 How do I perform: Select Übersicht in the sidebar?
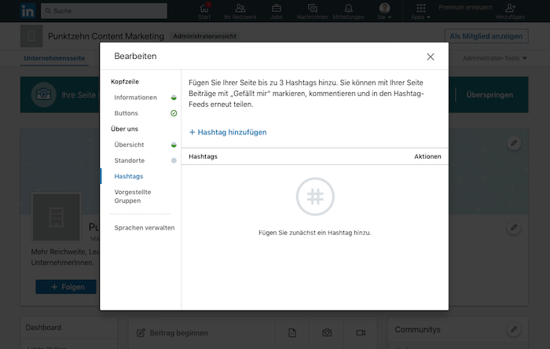129,145
